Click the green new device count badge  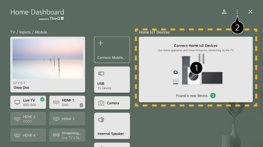[x=213, y=96]
